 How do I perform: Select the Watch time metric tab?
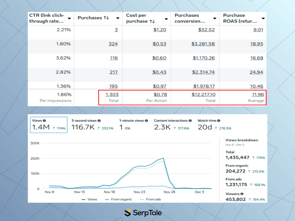tap(214, 125)
